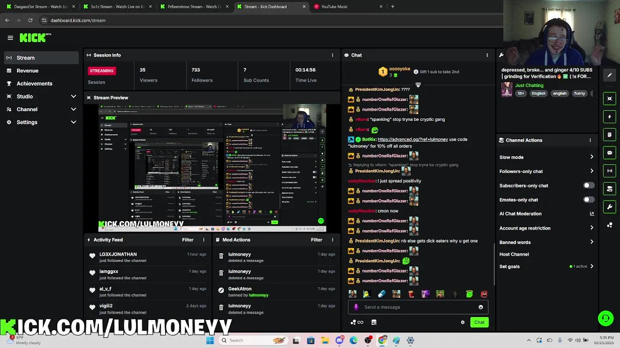
Task: Open the advanced.gg link in chat
Action: tap(413, 139)
